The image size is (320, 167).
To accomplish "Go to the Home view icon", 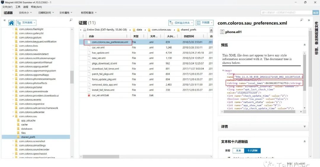I will (x=12, y=22).
